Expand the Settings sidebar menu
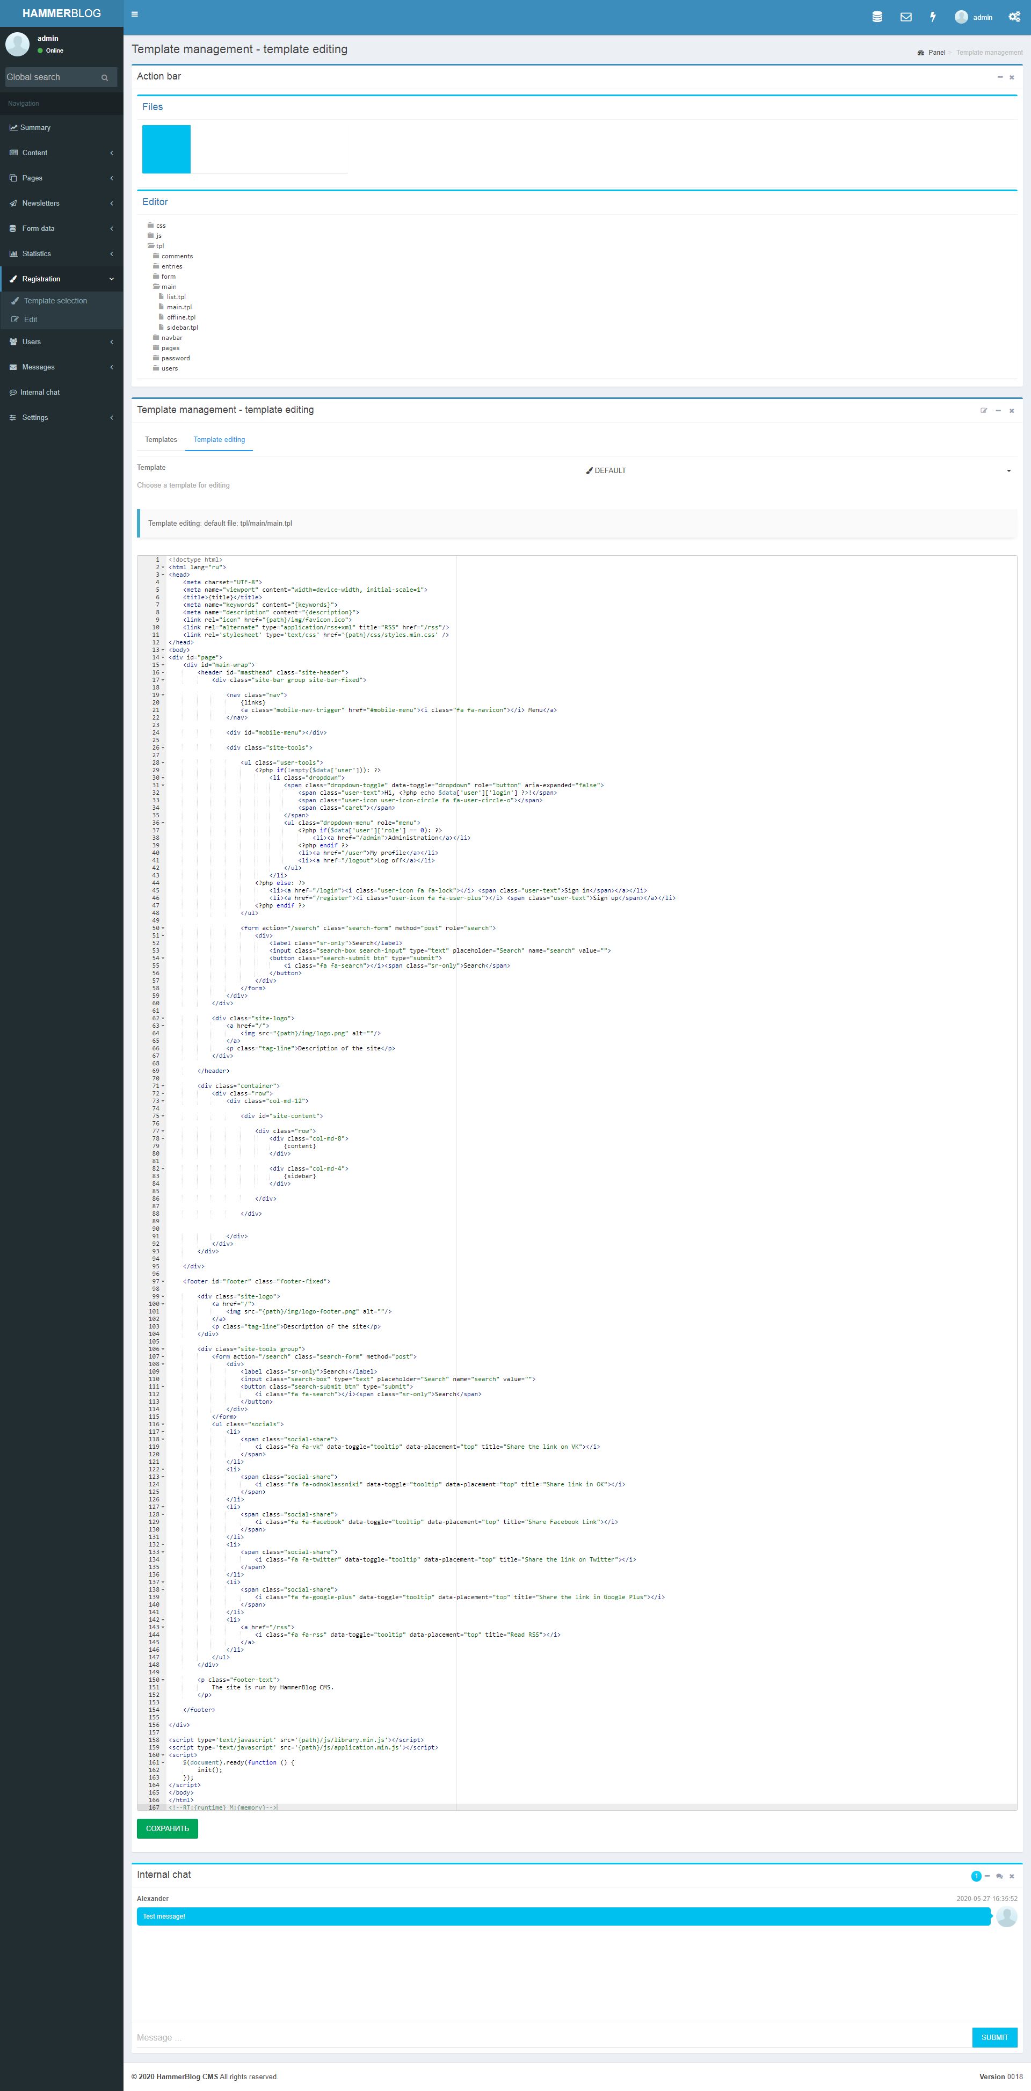 coord(62,417)
